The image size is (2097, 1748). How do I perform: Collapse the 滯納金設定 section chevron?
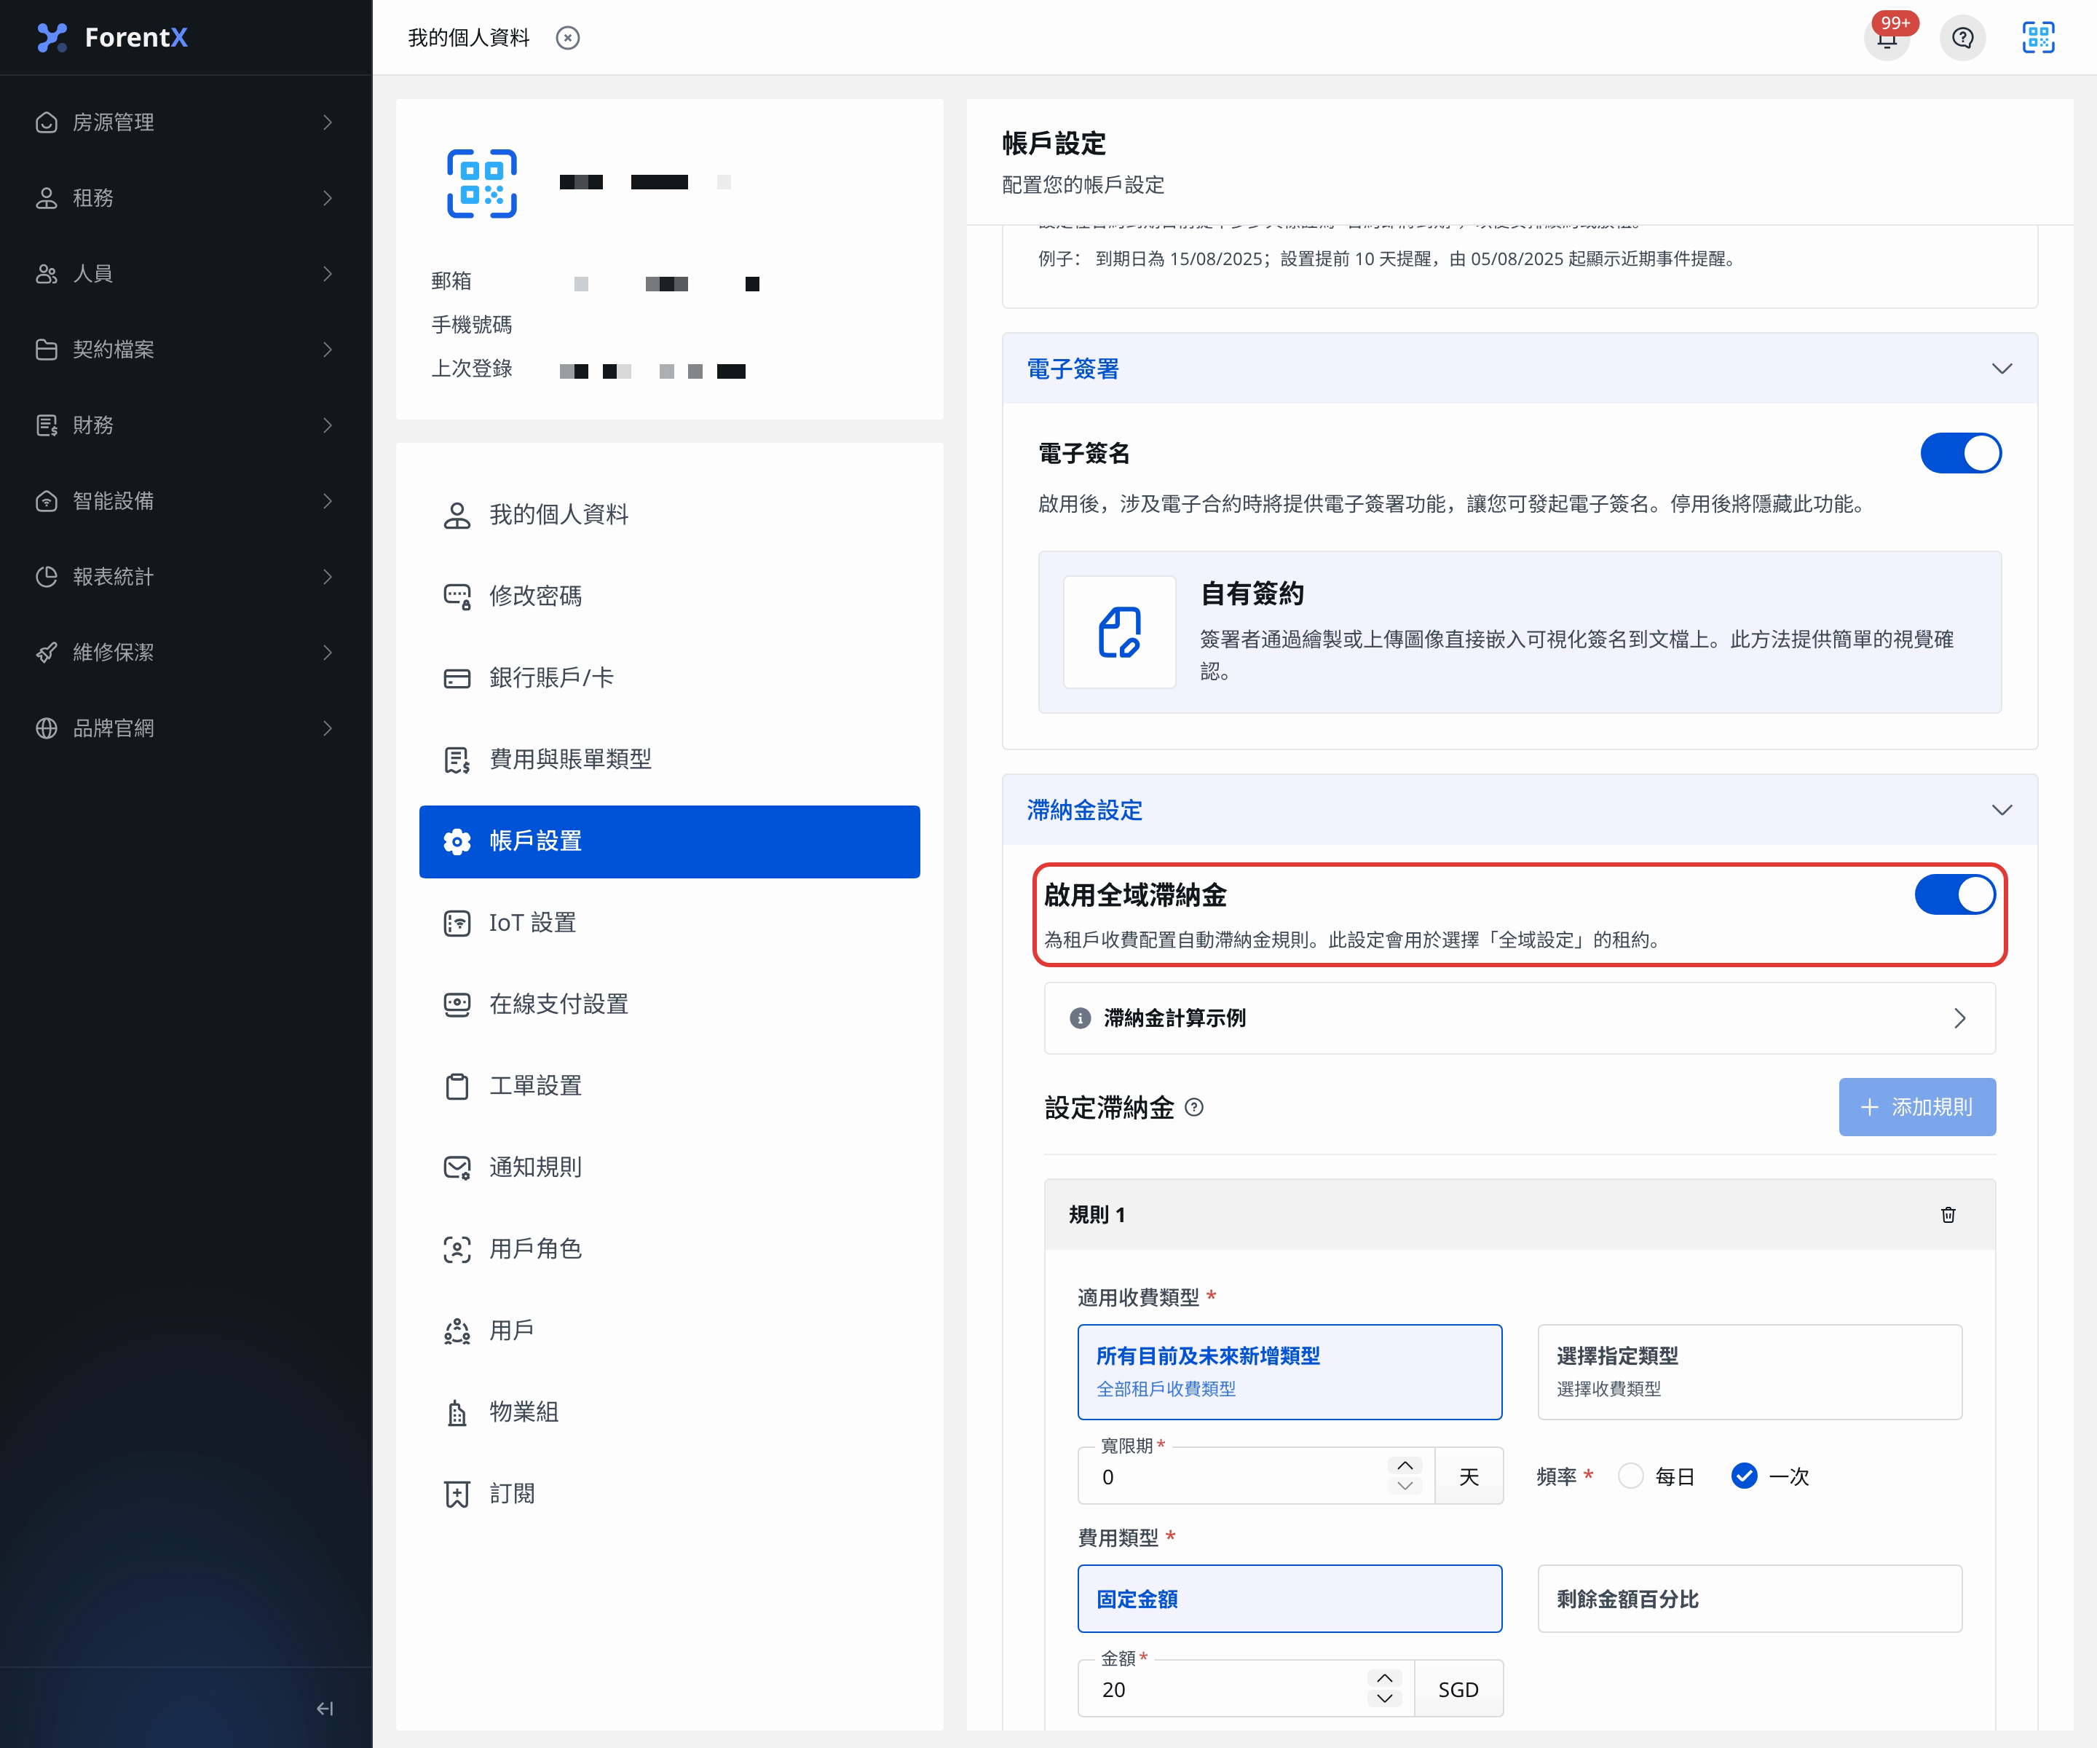pyautogui.click(x=2001, y=810)
